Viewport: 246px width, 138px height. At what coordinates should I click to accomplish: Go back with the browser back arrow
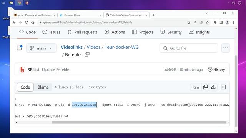pos(14,23)
